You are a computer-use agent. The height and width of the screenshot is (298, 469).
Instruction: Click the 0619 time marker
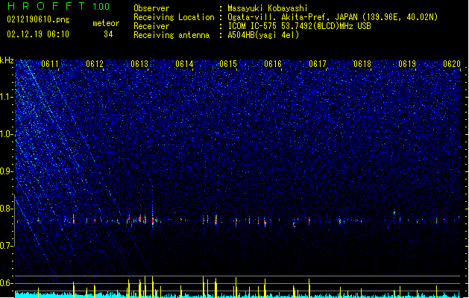coord(407,64)
